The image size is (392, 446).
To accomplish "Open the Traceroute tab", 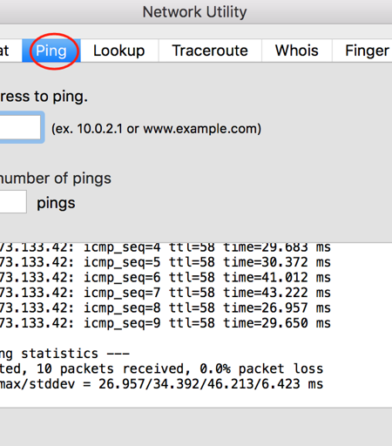I will point(210,51).
